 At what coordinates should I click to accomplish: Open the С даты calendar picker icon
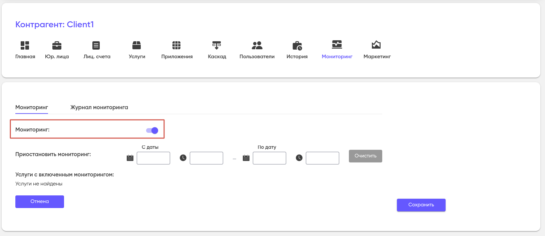(130, 158)
